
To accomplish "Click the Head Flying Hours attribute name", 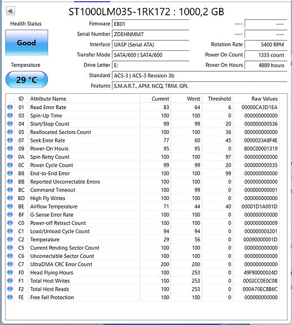I will click(x=51, y=272).
